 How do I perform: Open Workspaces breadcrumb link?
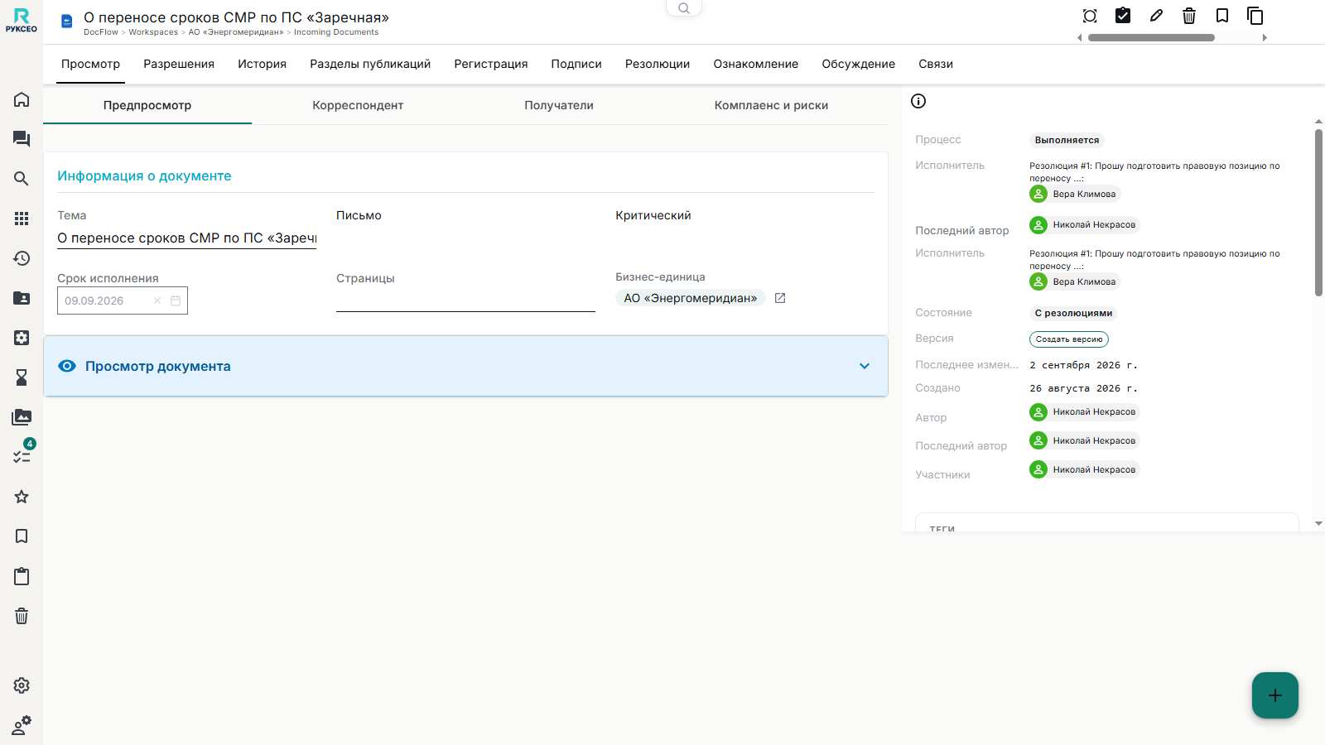click(x=153, y=32)
